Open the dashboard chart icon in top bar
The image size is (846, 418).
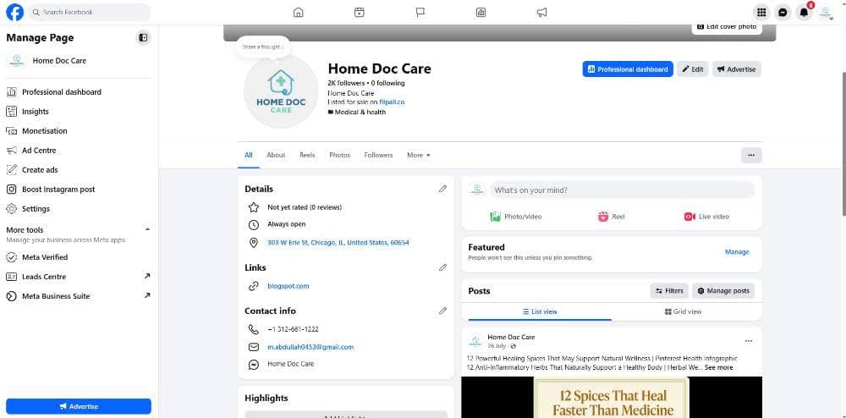(x=481, y=13)
